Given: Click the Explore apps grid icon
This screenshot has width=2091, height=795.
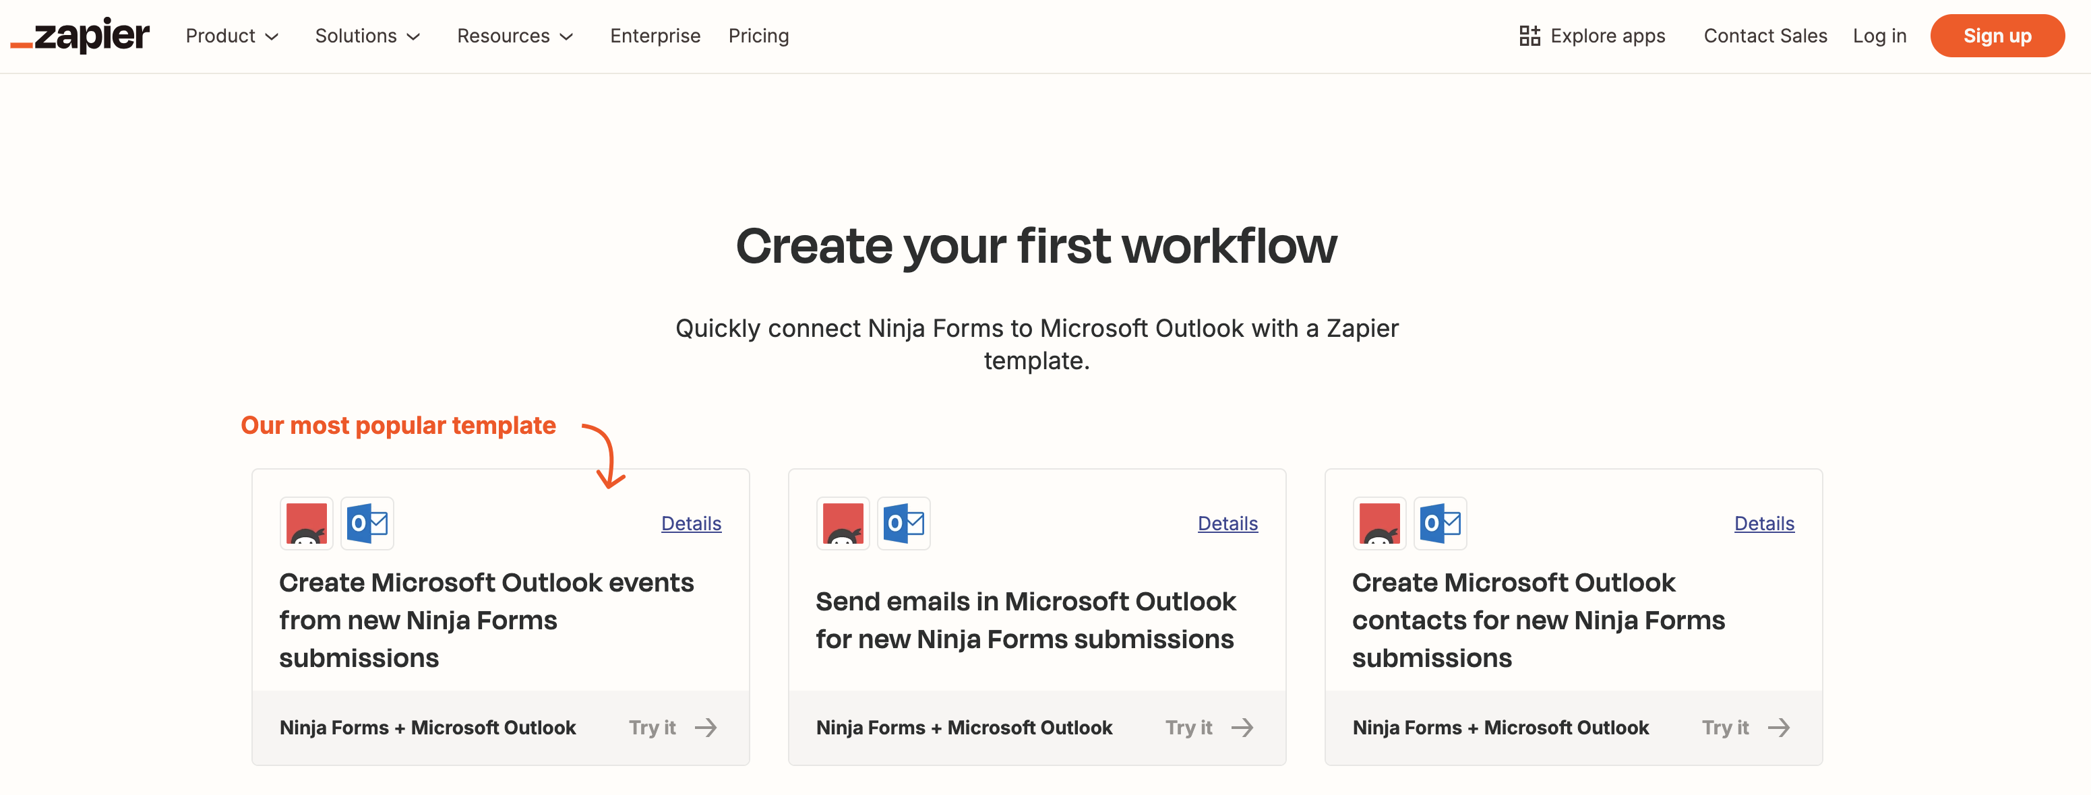Looking at the screenshot, I should pos(1529,36).
